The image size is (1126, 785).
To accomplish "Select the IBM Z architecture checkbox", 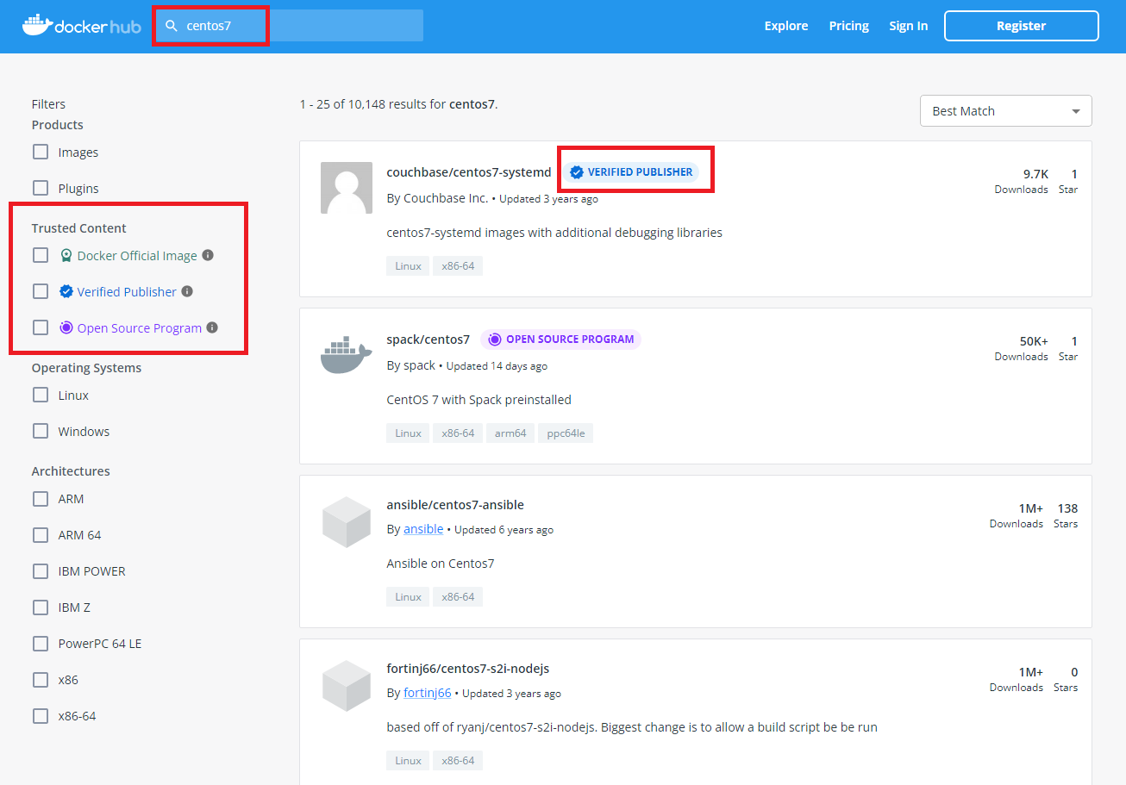I will (41, 607).
